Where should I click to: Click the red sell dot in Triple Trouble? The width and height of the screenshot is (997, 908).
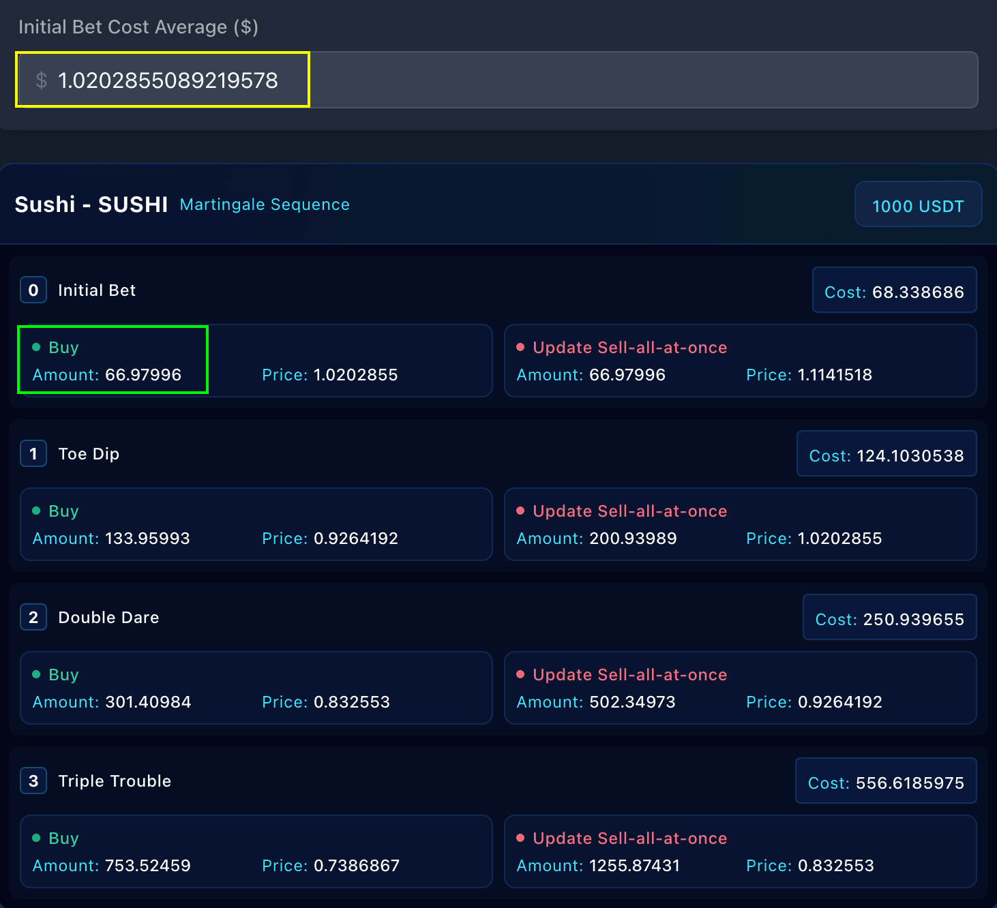pyautogui.click(x=521, y=838)
